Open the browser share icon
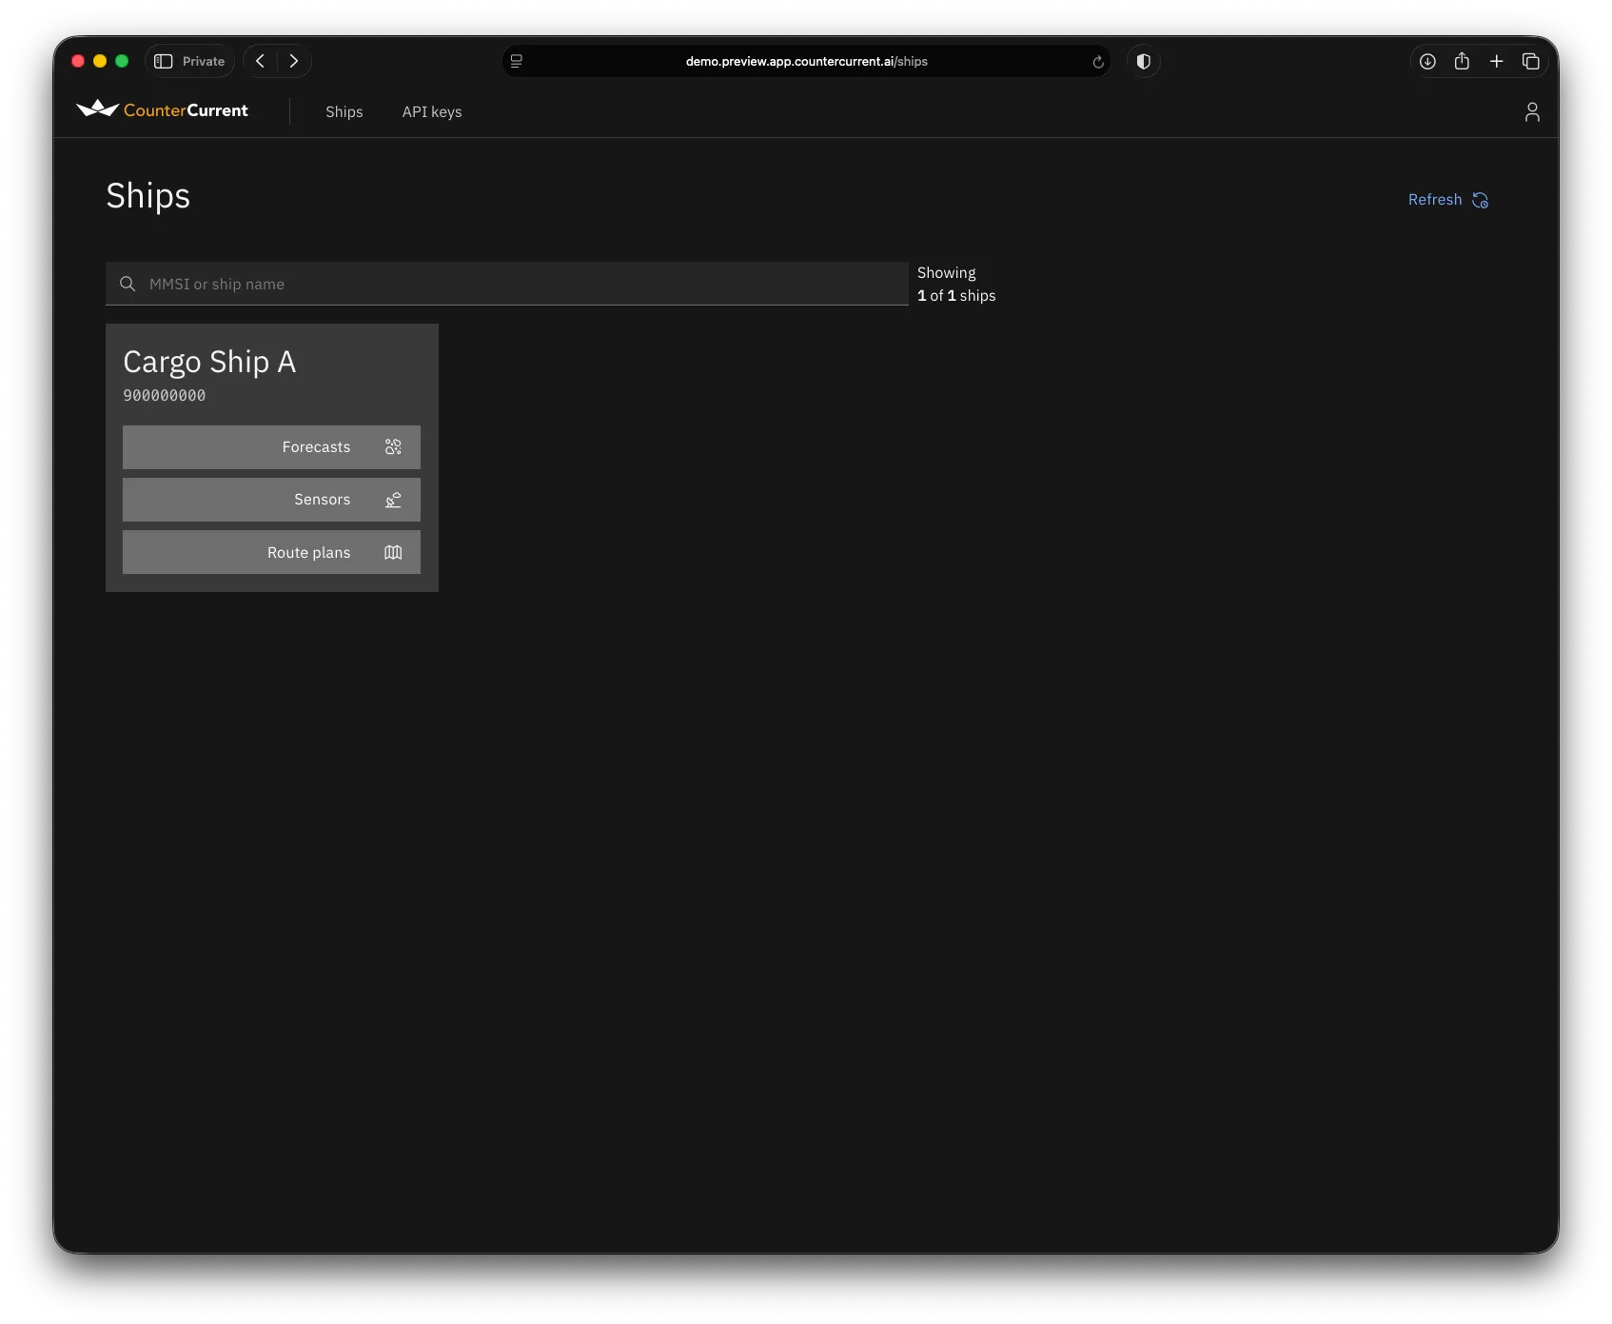This screenshot has width=1612, height=1324. coord(1462,61)
